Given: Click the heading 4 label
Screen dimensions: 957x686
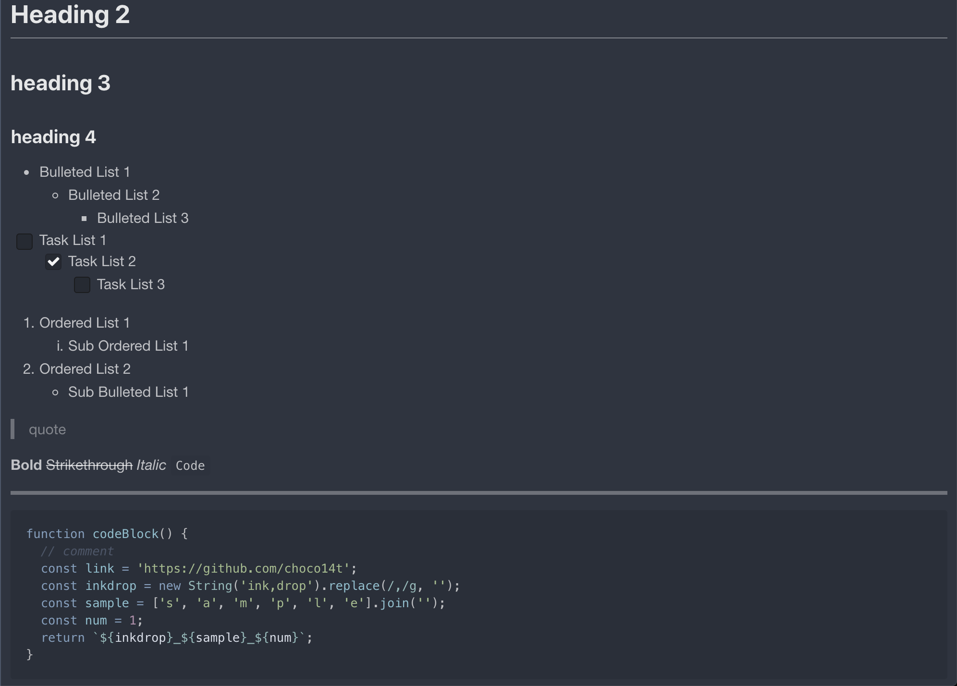Looking at the screenshot, I should 53,136.
